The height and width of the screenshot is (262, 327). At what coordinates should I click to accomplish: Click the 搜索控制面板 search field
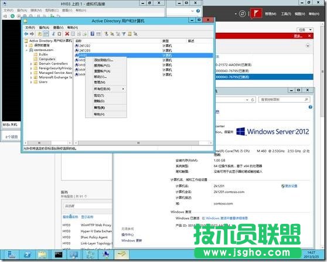(284, 100)
